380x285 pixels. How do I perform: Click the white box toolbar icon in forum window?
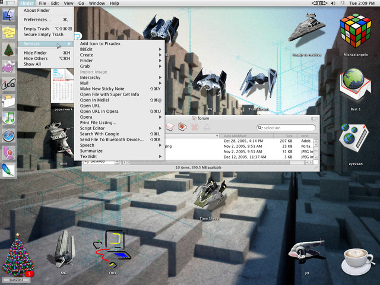pyautogui.click(x=170, y=126)
